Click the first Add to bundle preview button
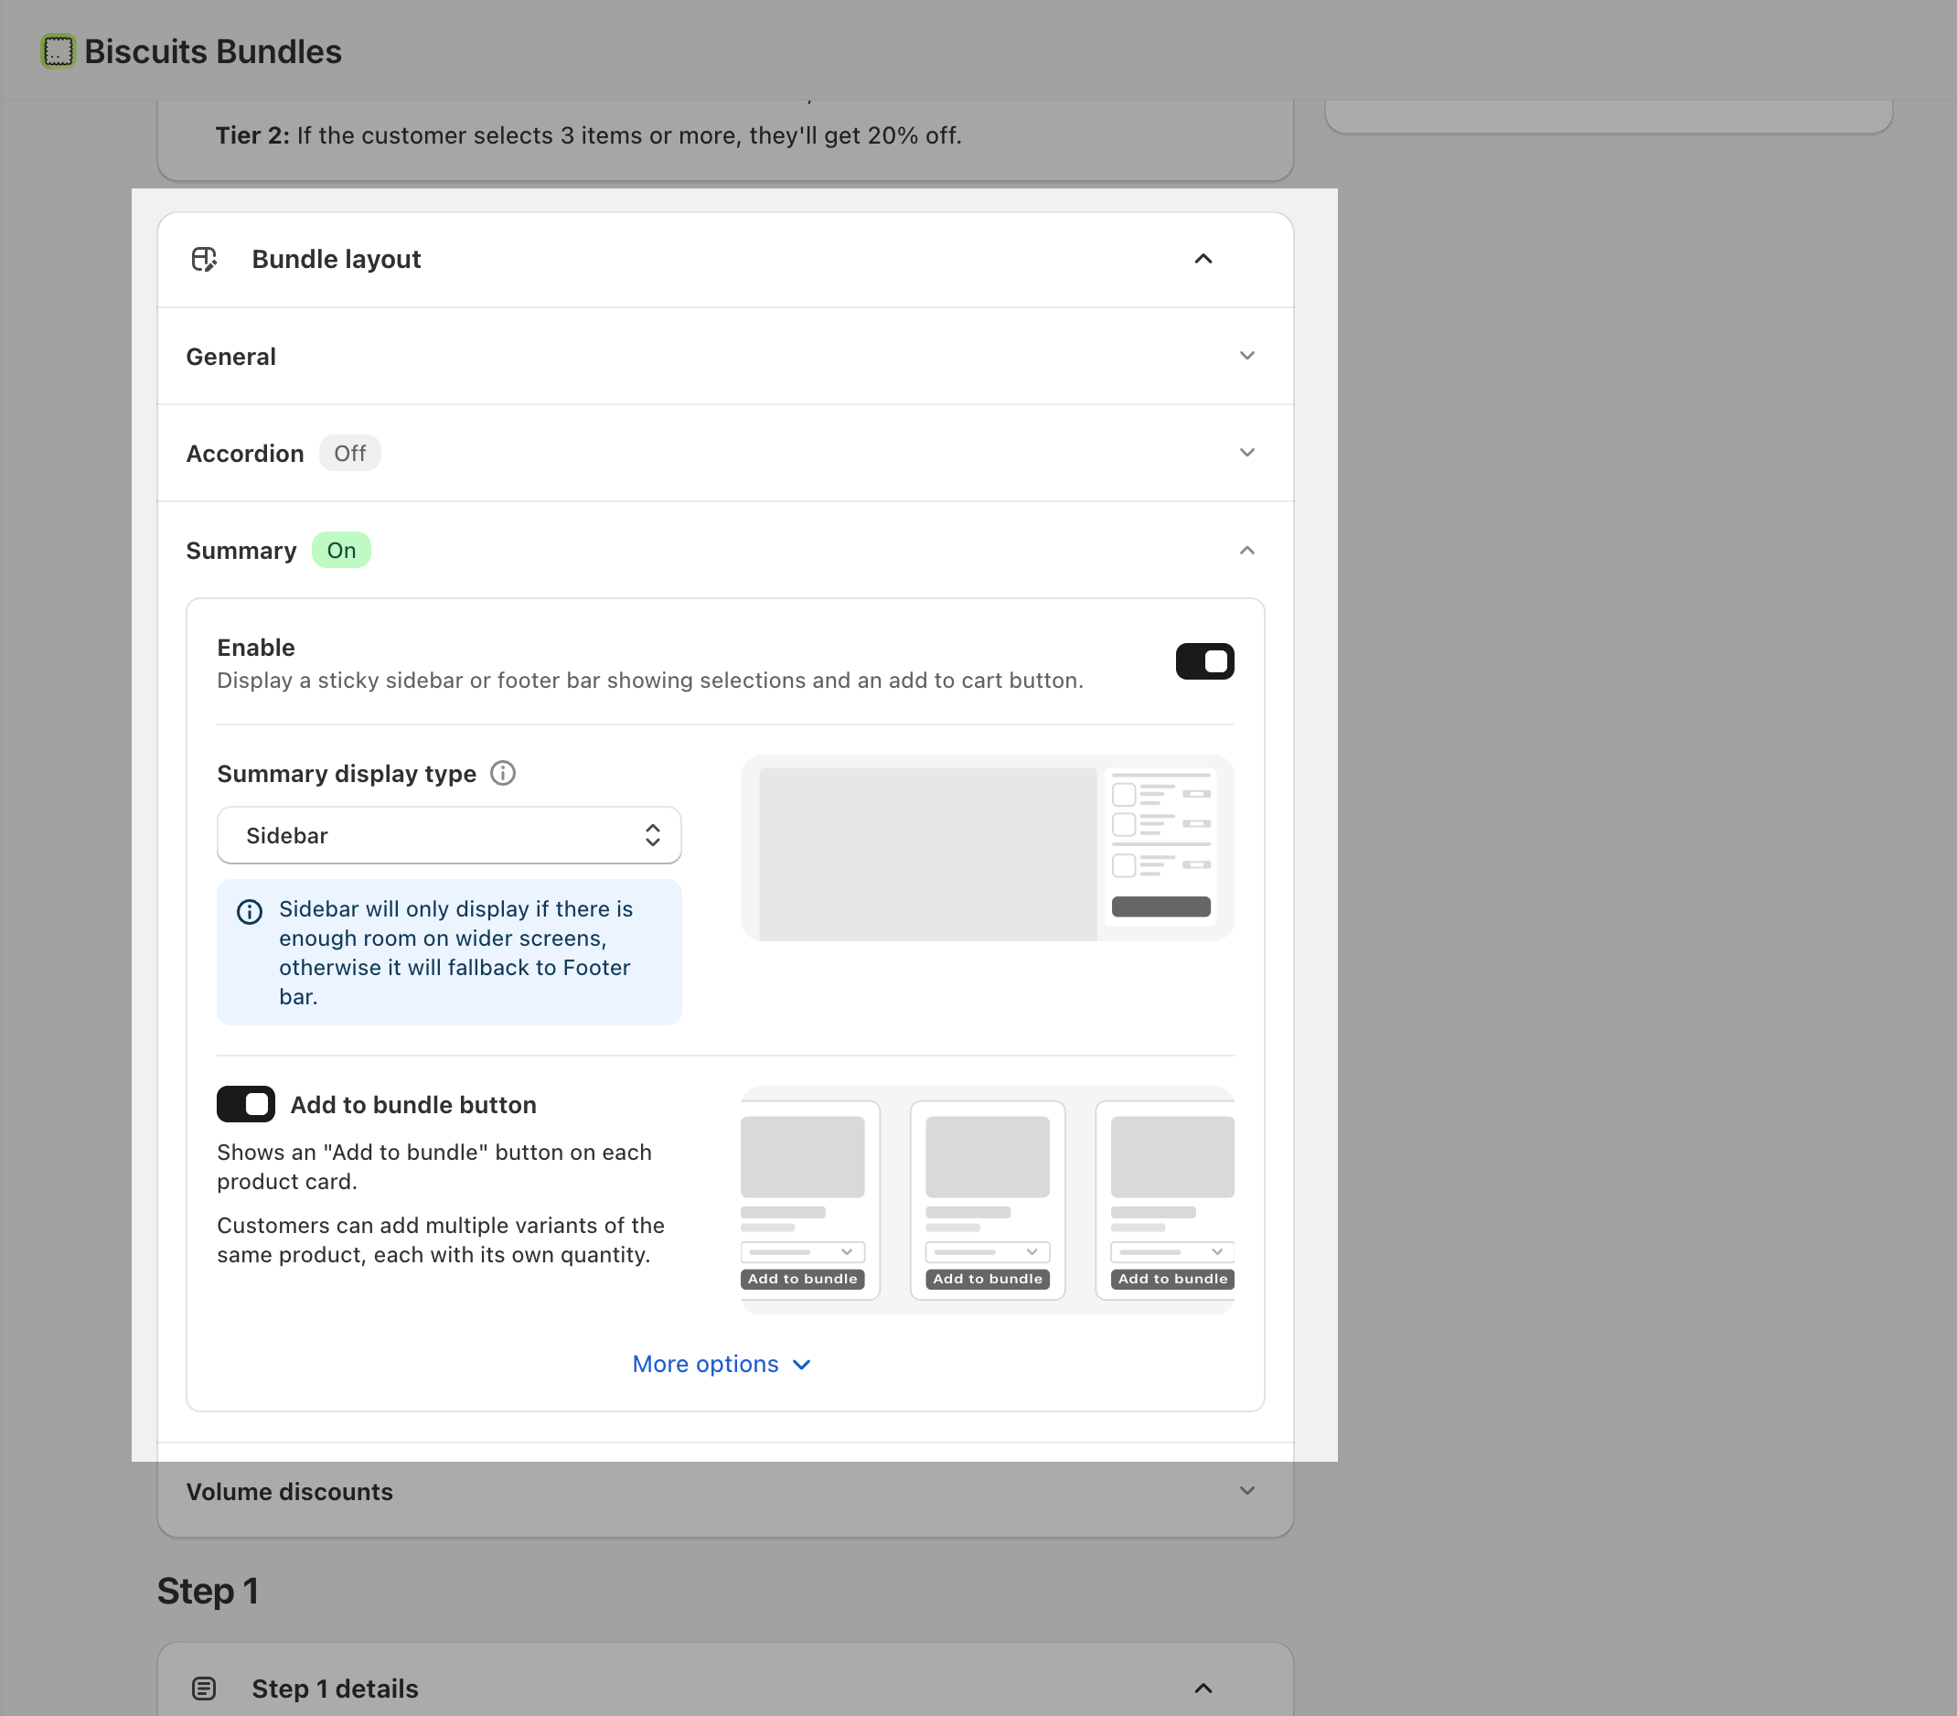Screen dimensions: 1957x1716 pyautogui.click(x=802, y=1280)
